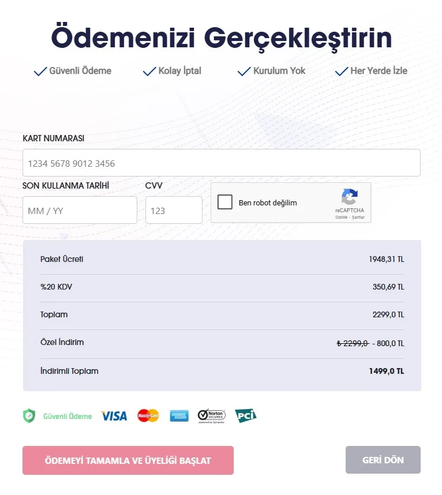442x495 pixels.
Task: Click the green Güvenli Ödeme footer text
Action: coord(68,417)
